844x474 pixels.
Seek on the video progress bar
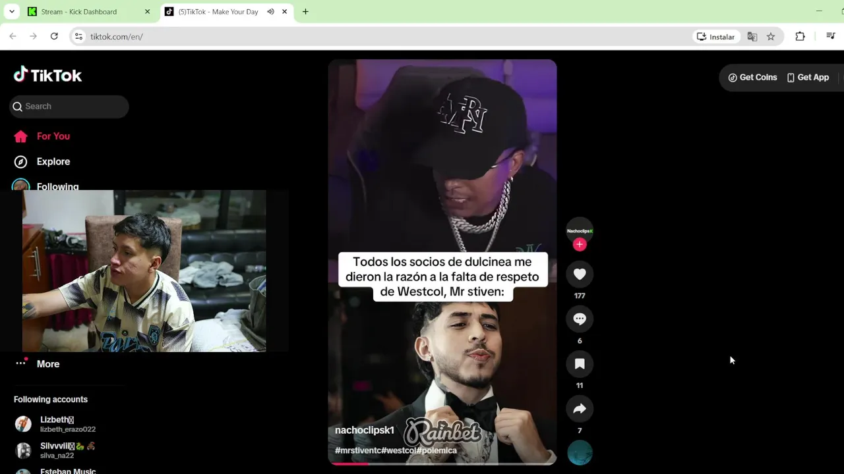pyautogui.click(x=442, y=463)
